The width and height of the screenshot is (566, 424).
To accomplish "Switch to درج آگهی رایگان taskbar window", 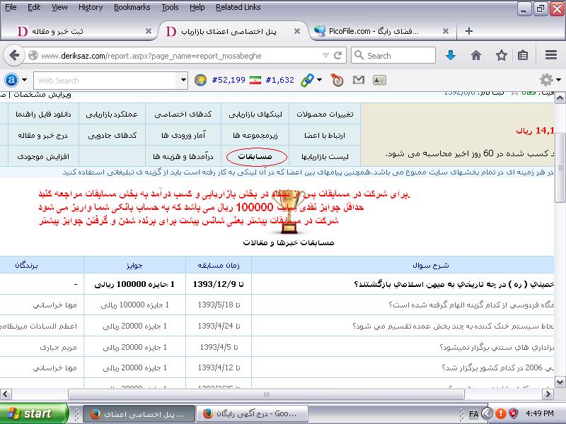I will (252, 413).
